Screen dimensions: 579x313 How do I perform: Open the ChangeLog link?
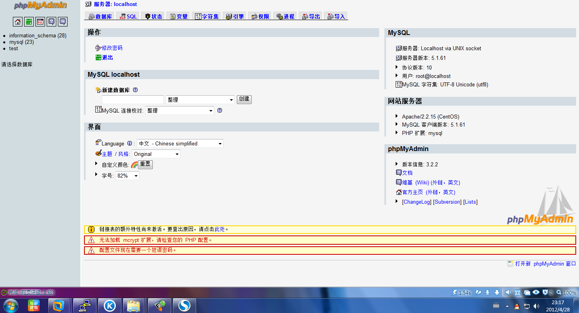point(417,202)
